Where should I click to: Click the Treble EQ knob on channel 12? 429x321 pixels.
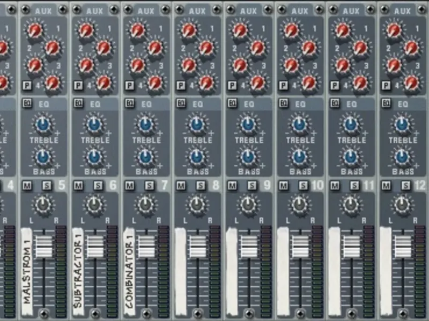click(x=402, y=124)
